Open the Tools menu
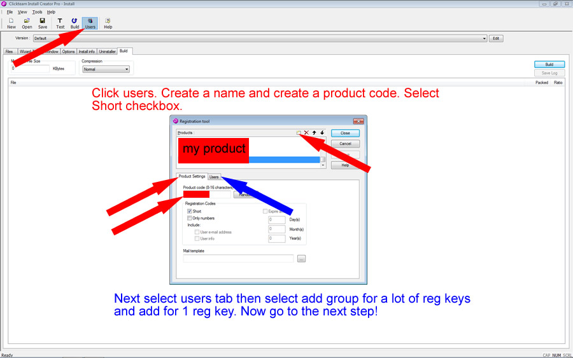This screenshot has height=358, width=573. [37, 12]
